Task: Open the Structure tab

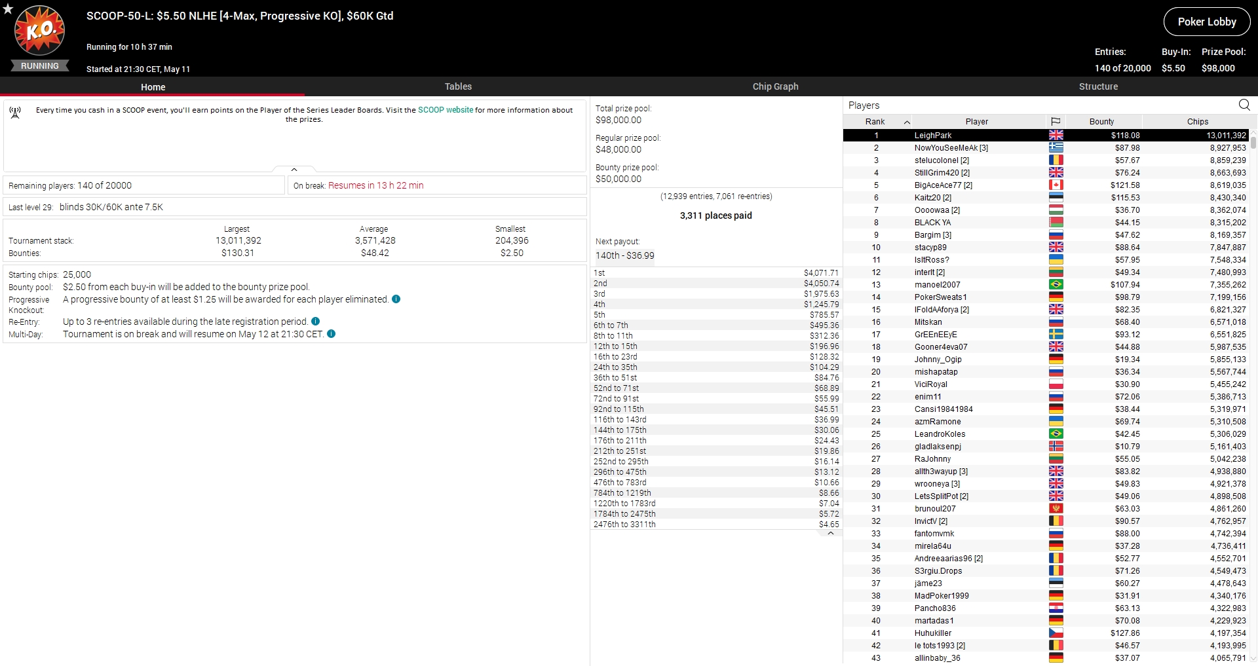Action: tap(1098, 86)
